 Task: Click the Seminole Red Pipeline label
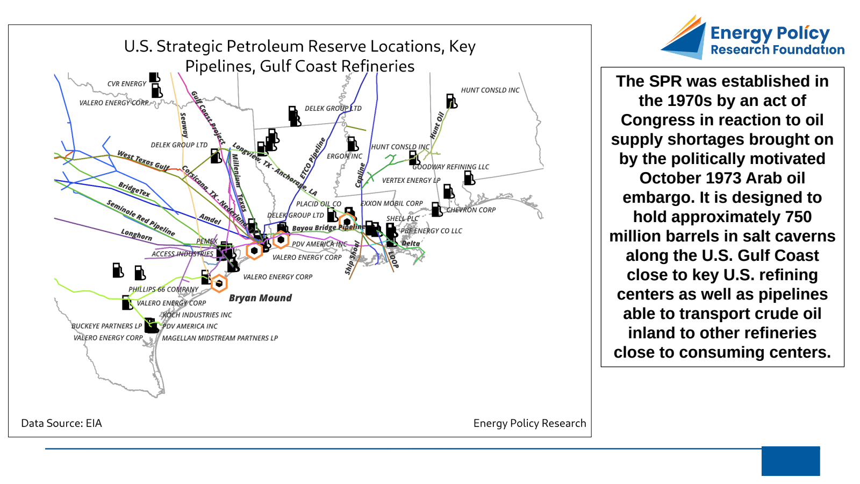(x=141, y=218)
